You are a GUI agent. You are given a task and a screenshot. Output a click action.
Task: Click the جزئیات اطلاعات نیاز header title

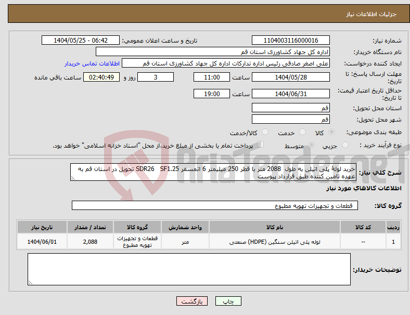(x=371, y=14)
